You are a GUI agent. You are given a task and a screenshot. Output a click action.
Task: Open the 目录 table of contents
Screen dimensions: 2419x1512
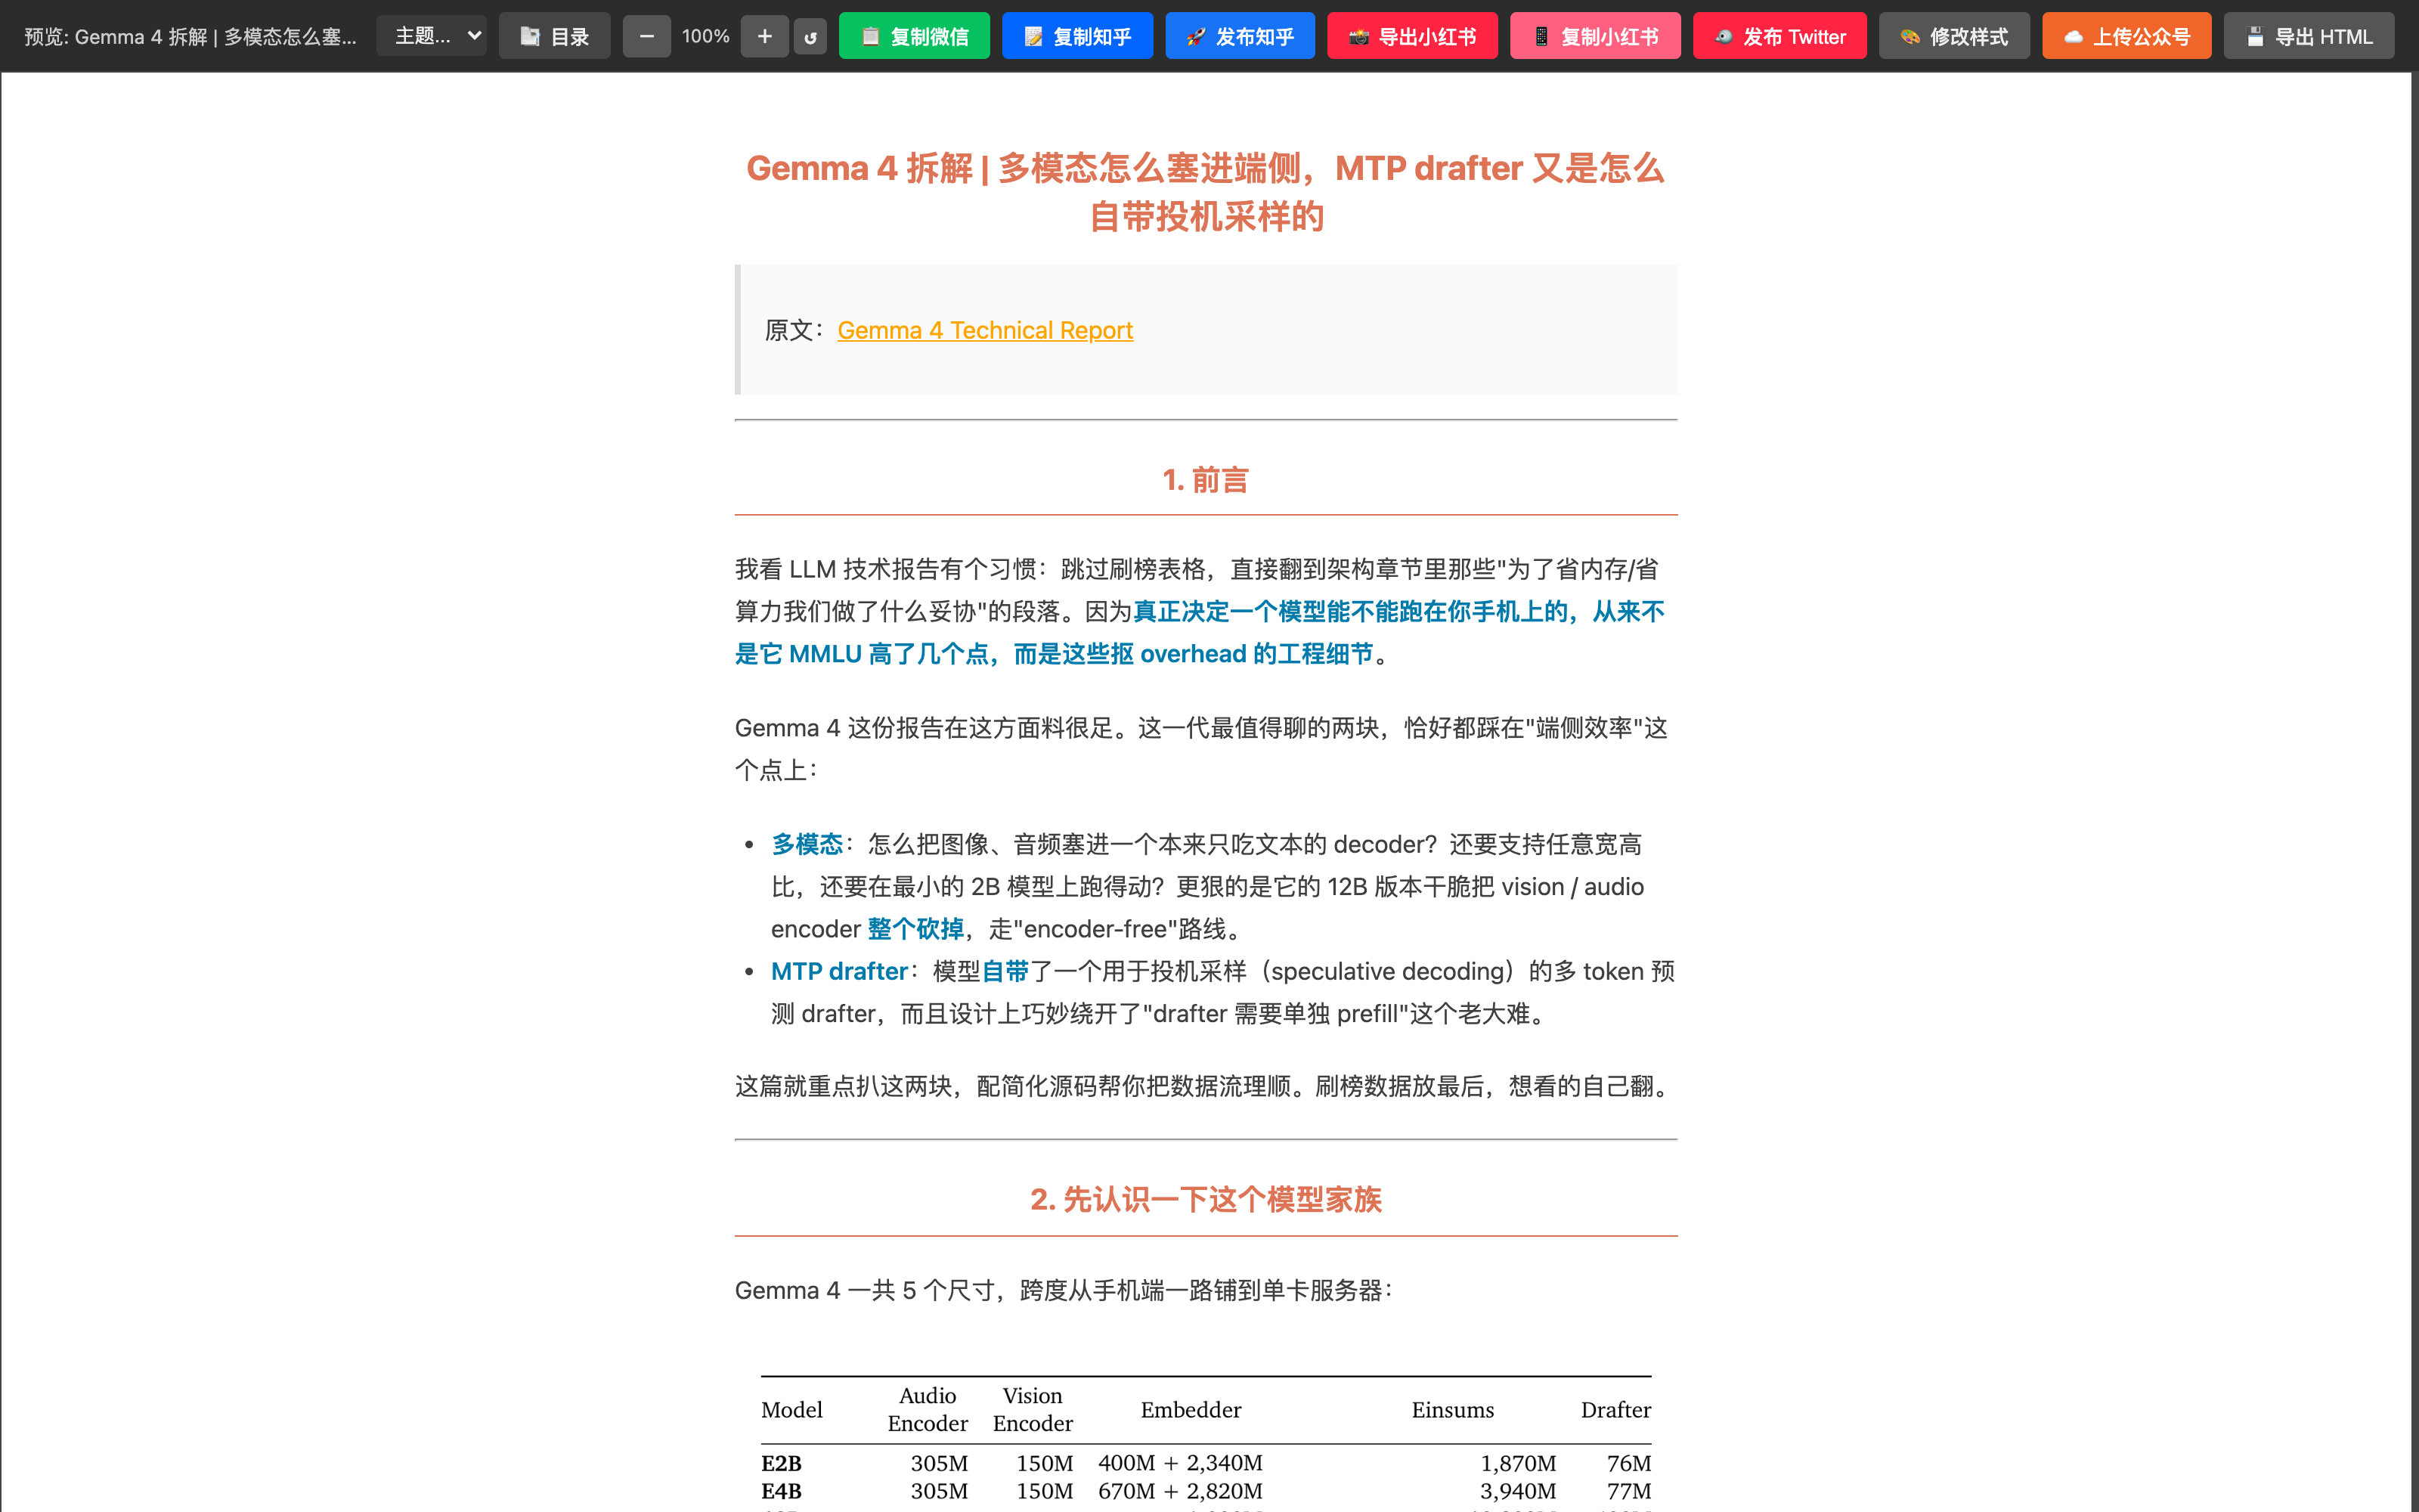point(555,36)
